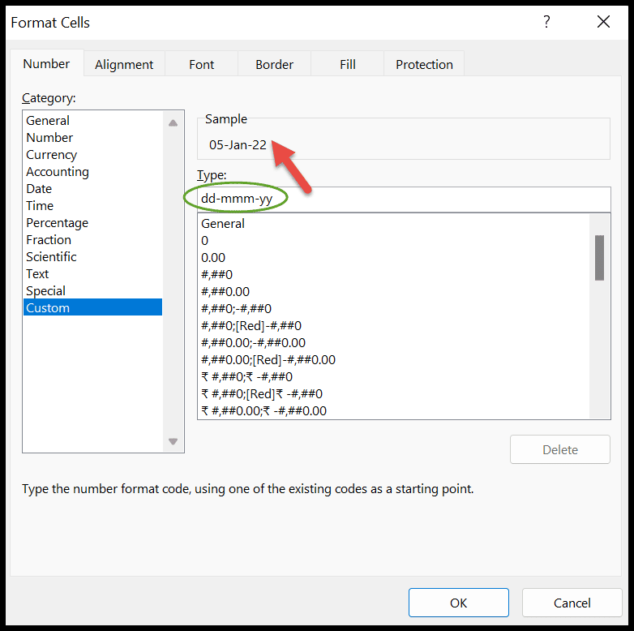Select the ₹ #,##0.00;₹ -#,##0.00 format code
This screenshot has height=631, width=634.
coord(393,410)
